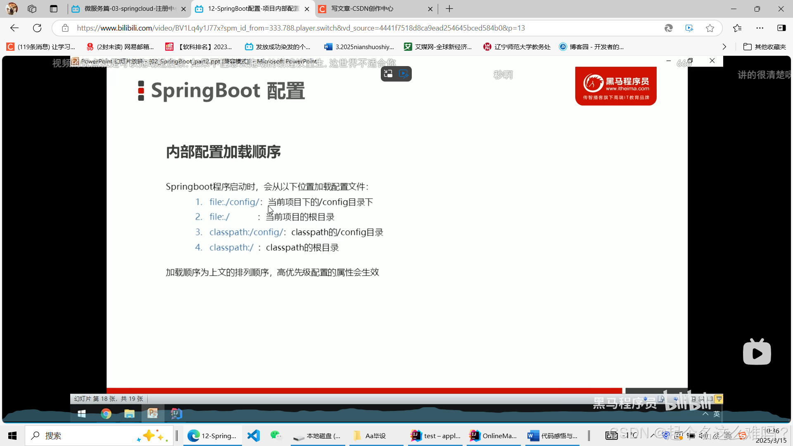The image size is (793, 446).
Task: Open the profile avatar menu
Action: click(x=12, y=9)
